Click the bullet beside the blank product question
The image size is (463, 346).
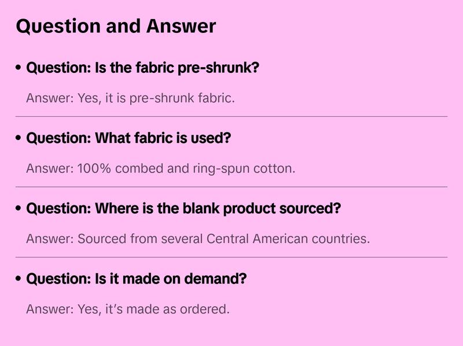19,209
